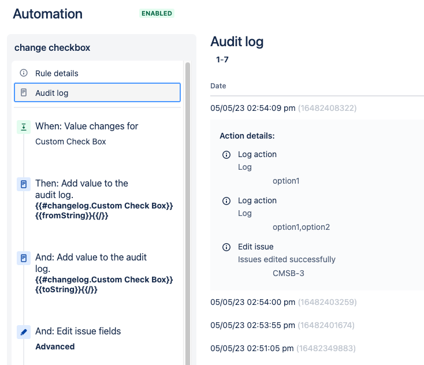424x365 pixels.
Task: Click the green trigger icon for Value changes
Action: point(24,127)
